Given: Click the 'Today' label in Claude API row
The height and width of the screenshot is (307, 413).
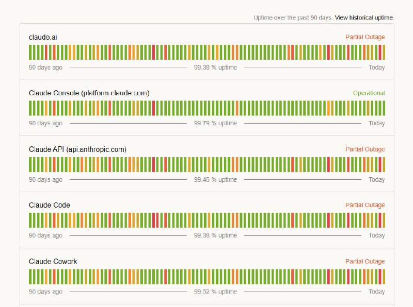Looking at the screenshot, I should coord(377,180).
